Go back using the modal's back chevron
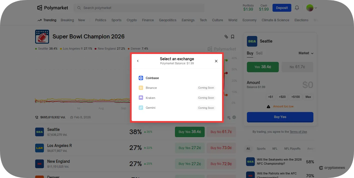 coord(138,61)
